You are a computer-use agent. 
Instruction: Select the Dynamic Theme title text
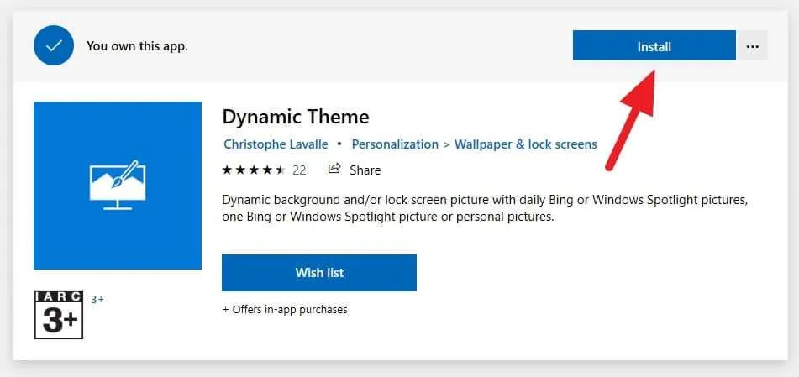coord(296,118)
